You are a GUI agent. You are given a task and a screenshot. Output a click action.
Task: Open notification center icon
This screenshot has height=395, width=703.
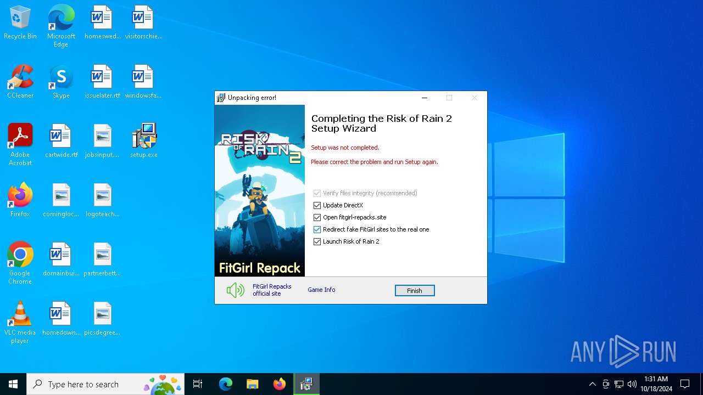[685, 384]
